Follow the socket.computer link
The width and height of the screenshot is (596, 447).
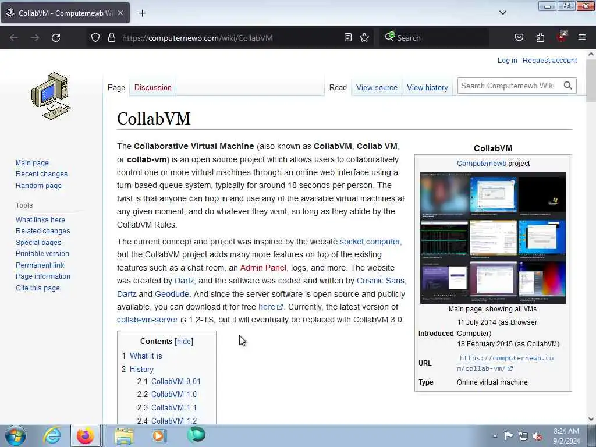click(x=370, y=242)
